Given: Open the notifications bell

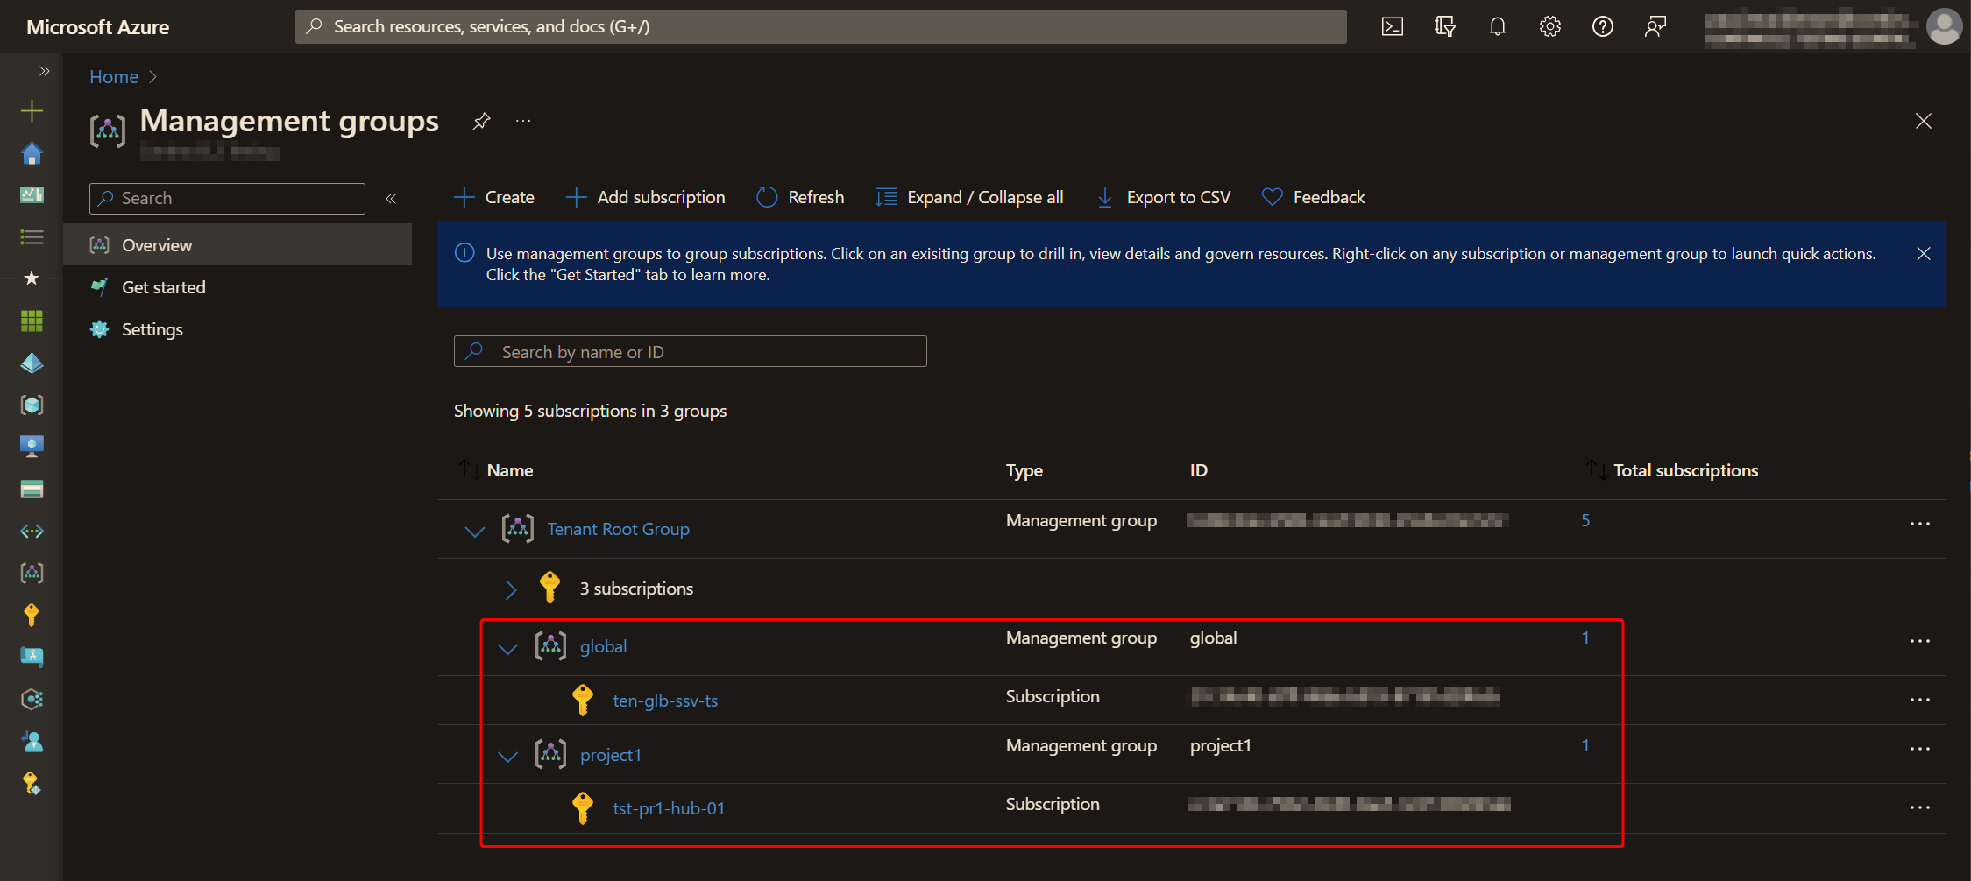Looking at the screenshot, I should (x=1497, y=26).
